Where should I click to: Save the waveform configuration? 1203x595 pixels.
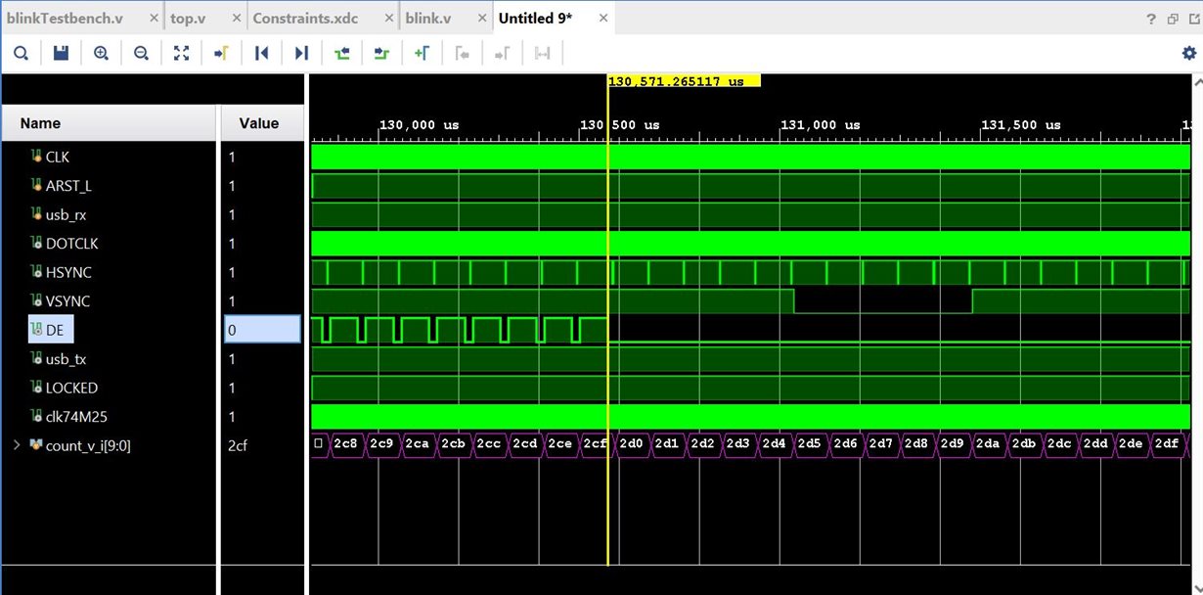[61, 54]
